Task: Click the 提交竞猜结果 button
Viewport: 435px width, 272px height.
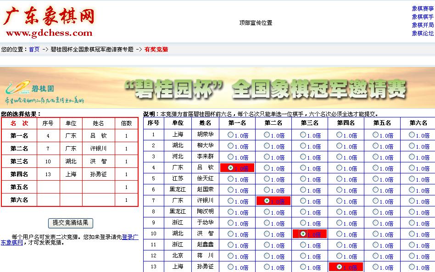Action: [x=71, y=222]
